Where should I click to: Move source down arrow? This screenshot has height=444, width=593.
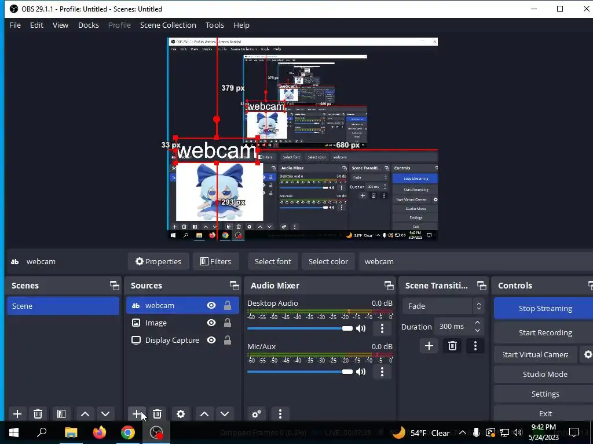tap(225, 414)
